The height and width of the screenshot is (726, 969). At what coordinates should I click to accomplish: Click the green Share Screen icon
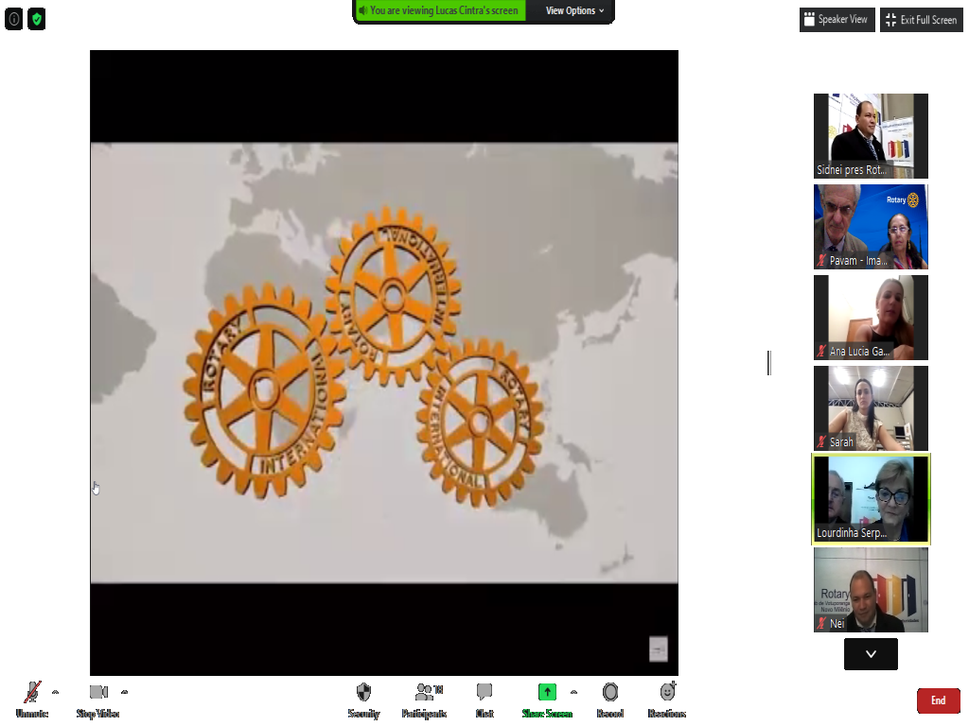tap(547, 693)
